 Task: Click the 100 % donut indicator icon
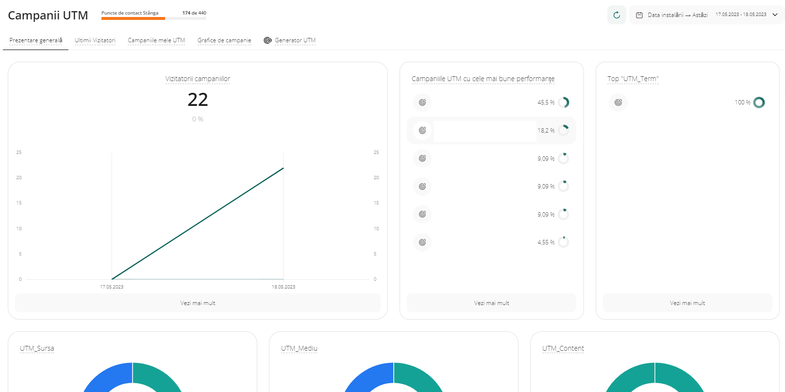click(759, 102)
